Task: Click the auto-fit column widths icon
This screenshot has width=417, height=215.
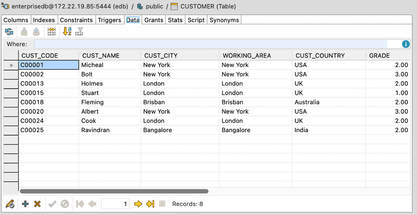Action: click(x=51, y=32)
